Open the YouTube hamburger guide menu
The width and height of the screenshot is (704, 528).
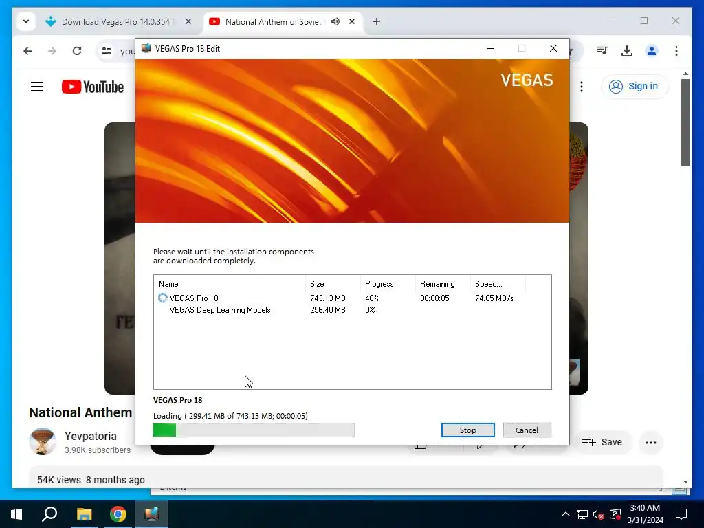pos(37,86)
